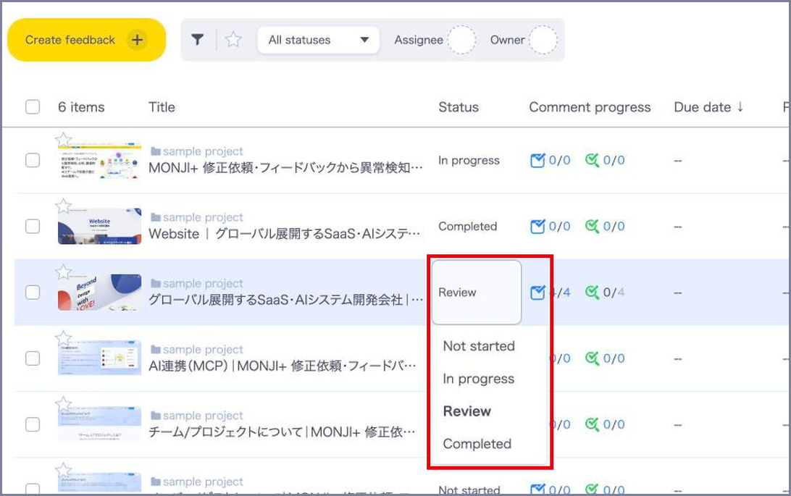Click the Assignee avatar circle filter
This screenshot has height=496, width=791.
pos(461,40)
